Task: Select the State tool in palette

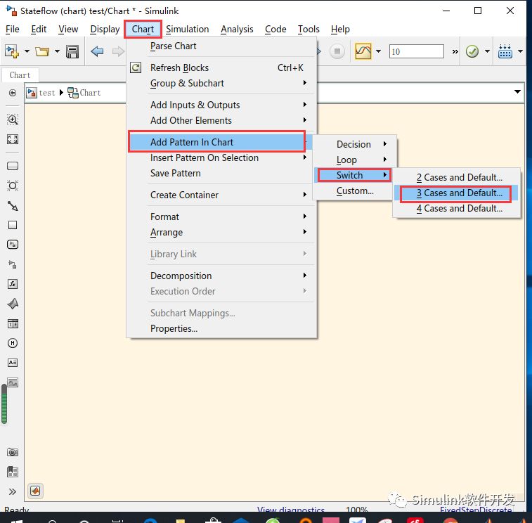Action: point(13,166)
